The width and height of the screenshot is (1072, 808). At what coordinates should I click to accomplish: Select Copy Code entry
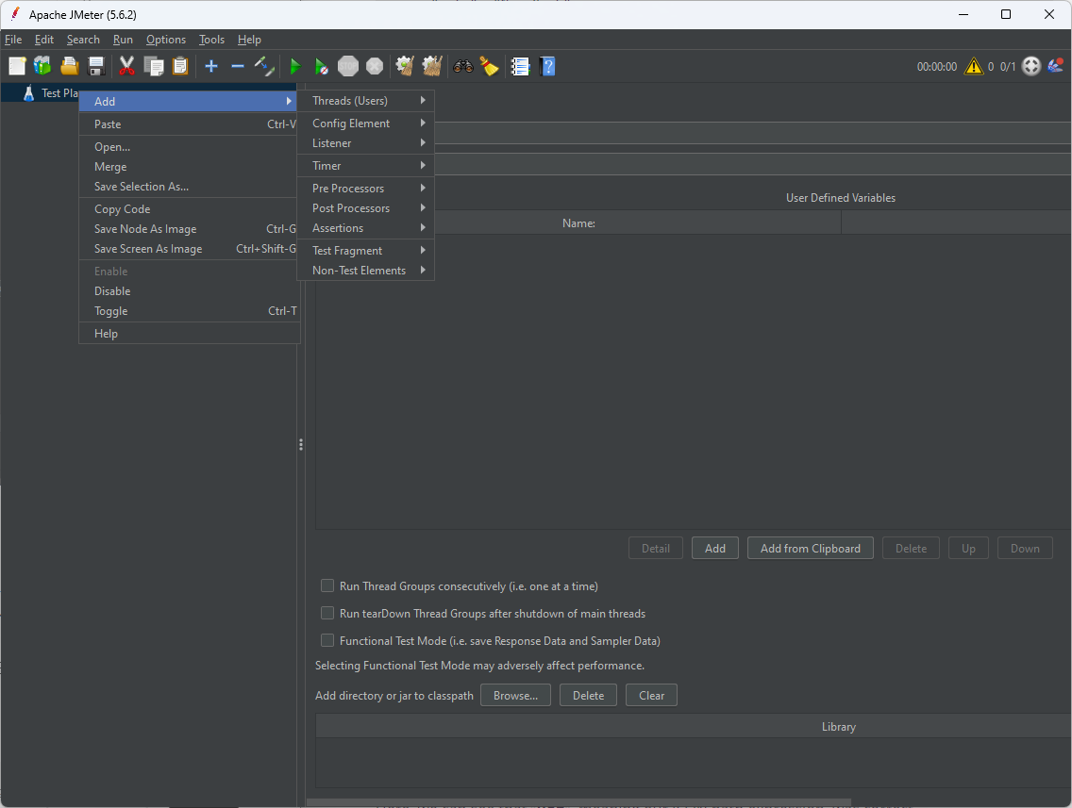click(x=189, y=209)
